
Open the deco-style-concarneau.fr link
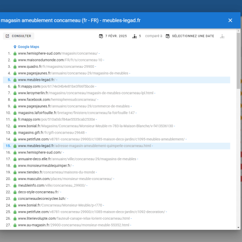pos(39,192)
